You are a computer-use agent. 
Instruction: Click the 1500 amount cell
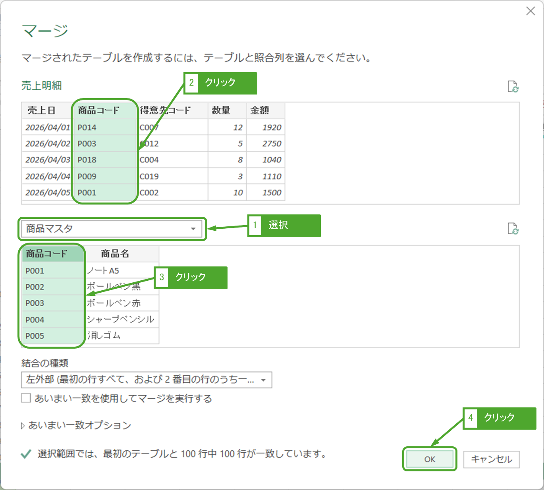coord(272,193)
